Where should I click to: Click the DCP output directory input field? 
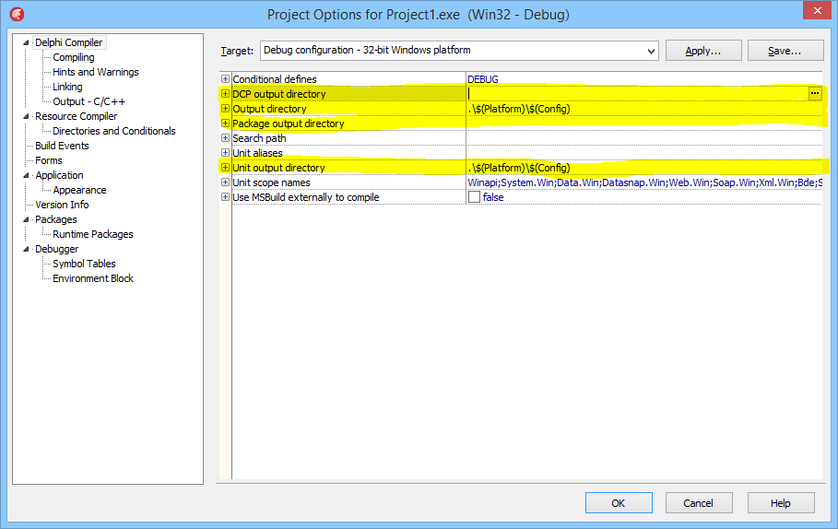pos(638,93)
